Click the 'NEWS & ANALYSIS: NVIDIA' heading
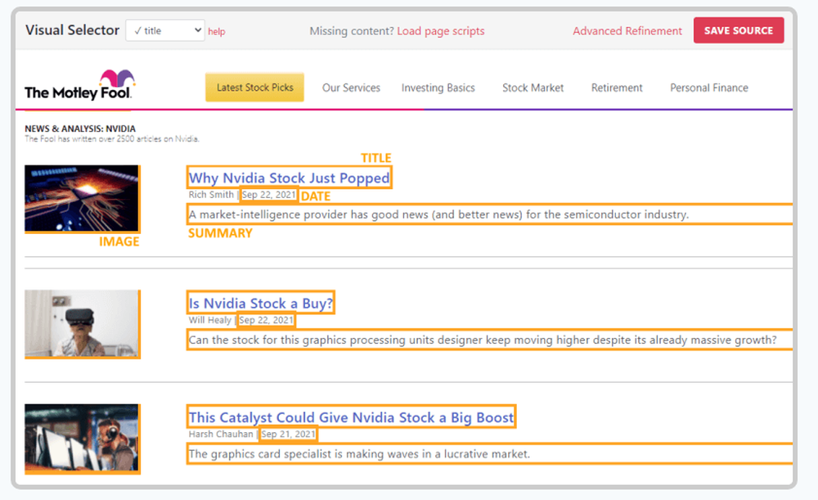The height and width of the screenshot is (500, 818). [80, 128]
